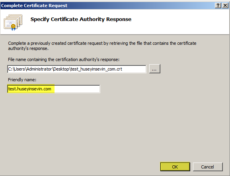This screenshot has height=176, width=230.
Task: Confirm the certificate request with OK
Action: pyautogui.click(x=175, y=167)
